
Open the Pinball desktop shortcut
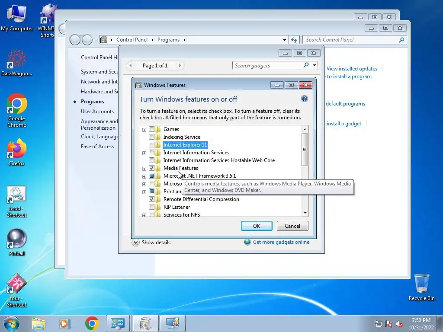coord(17,242)
